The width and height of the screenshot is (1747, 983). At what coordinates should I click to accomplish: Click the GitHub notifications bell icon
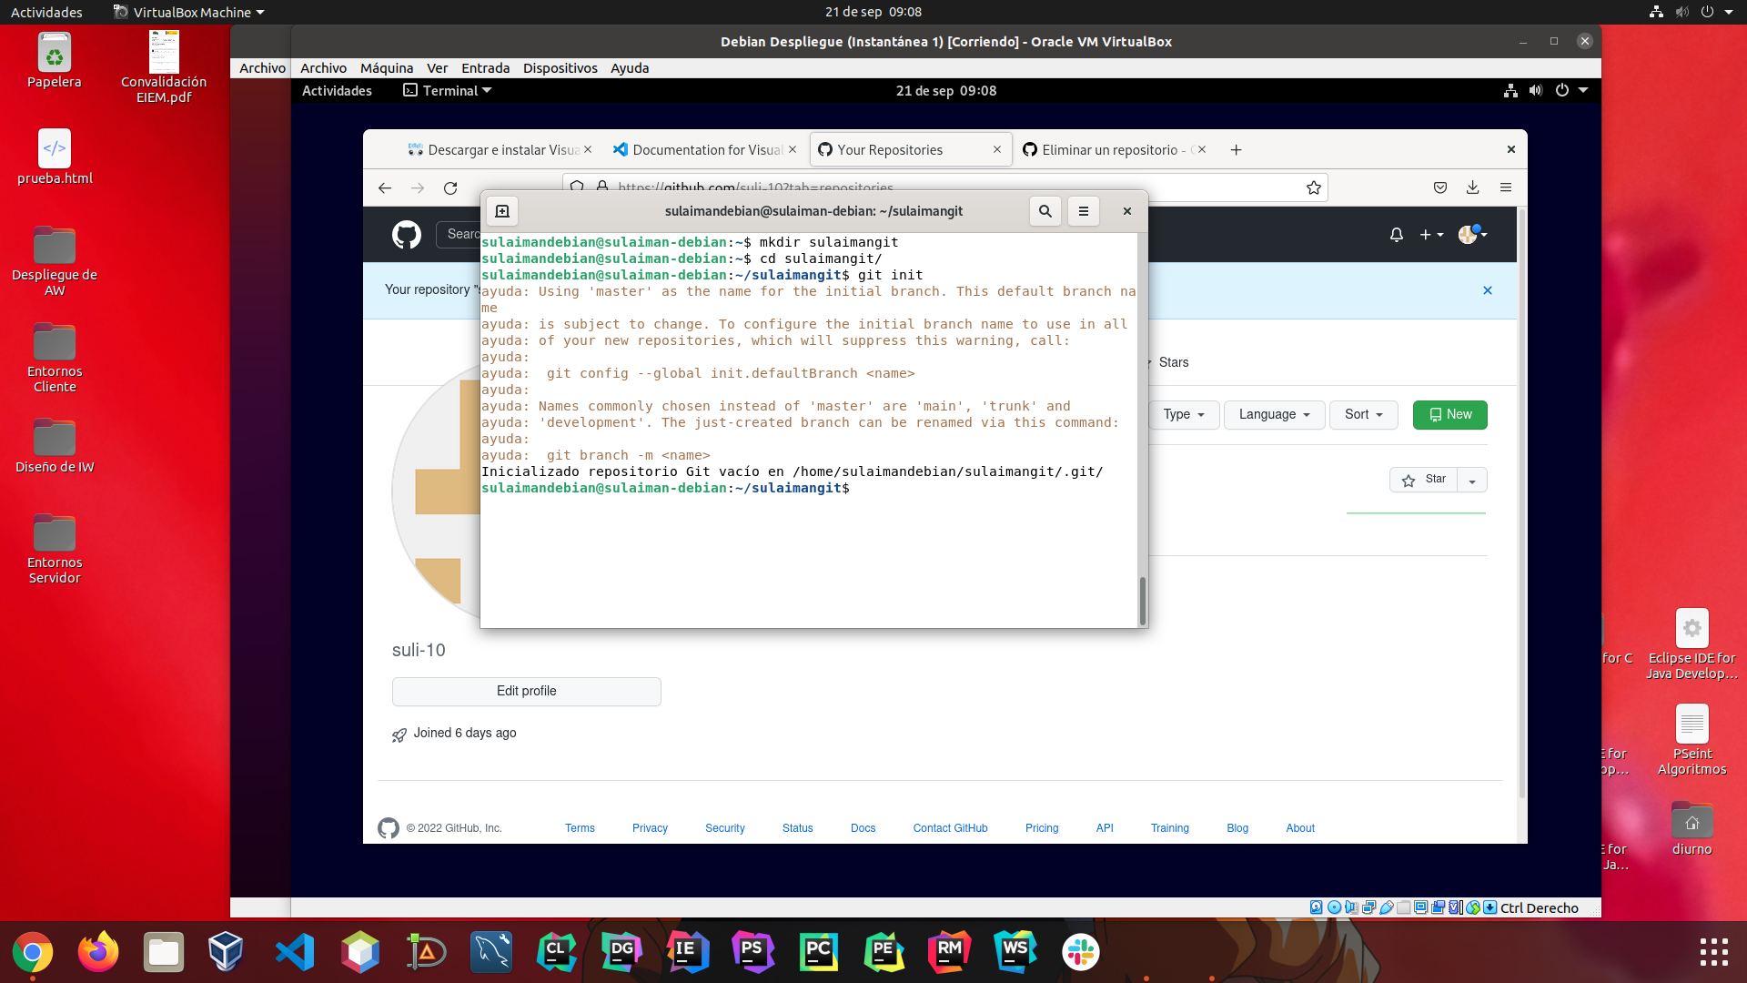[x=1395, y=235]
